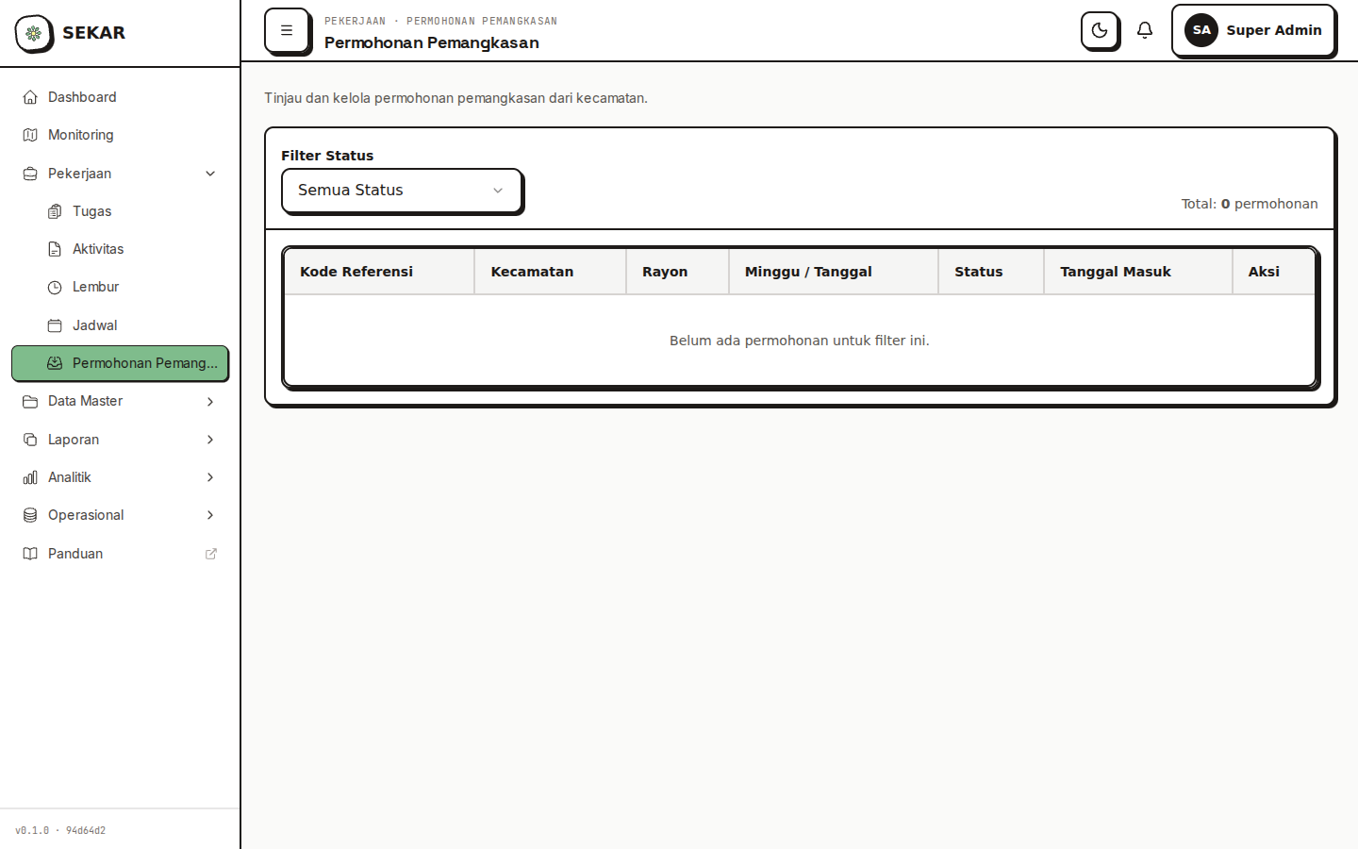Open notifications with the bell icon
This screenshot has height=849, width=1358.
pyautogui.click(x=1145, y=30)
